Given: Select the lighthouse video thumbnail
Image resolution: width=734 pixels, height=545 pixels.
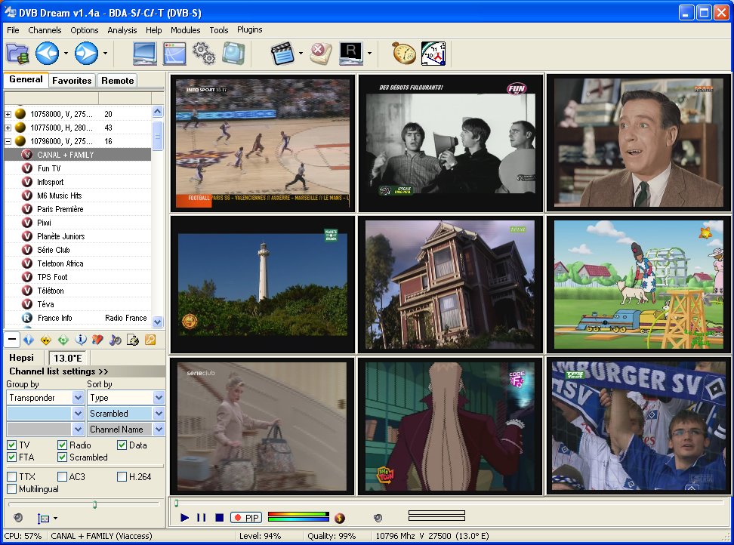Looking at the screenshot, I should 263,285.
